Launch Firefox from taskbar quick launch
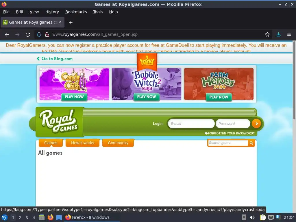The height and width of the screenshot is (222, 296). point(50,217)
